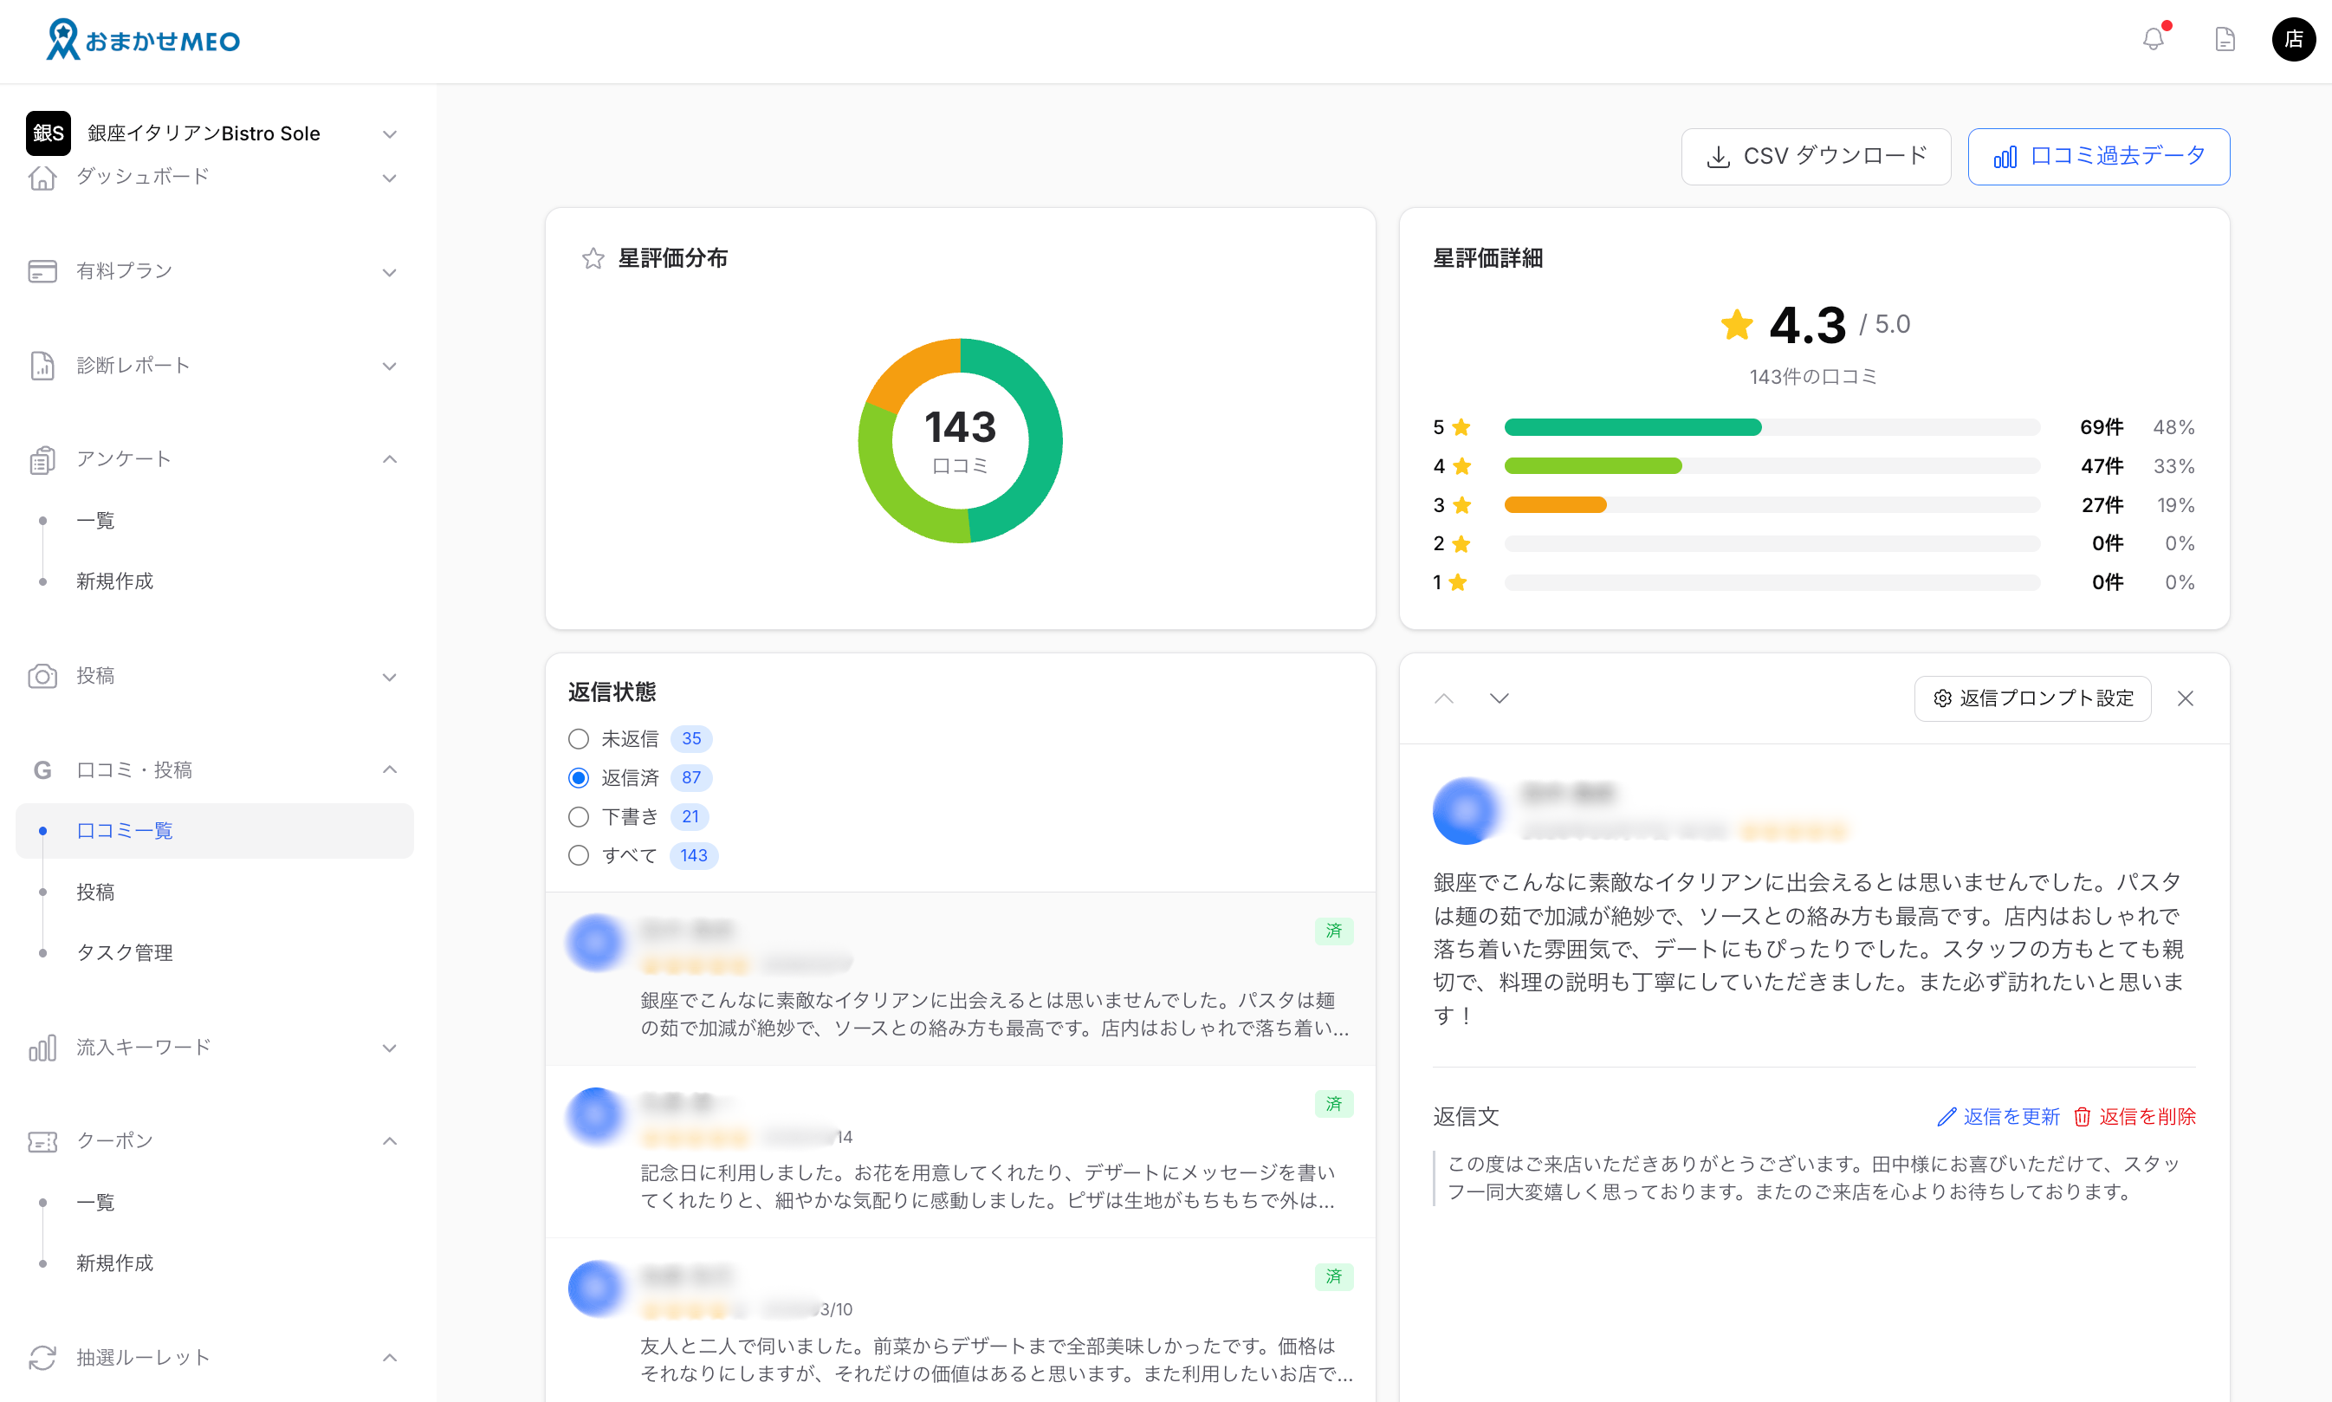2332x1402 pixels.
Task: Open the notification bell
Action: [x=2154, y=40]
